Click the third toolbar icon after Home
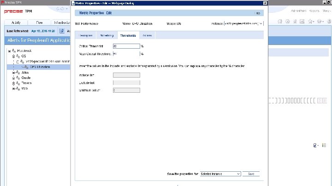This screenshot has width=332, height=186. pyautogui.click(x=295, y=21)
